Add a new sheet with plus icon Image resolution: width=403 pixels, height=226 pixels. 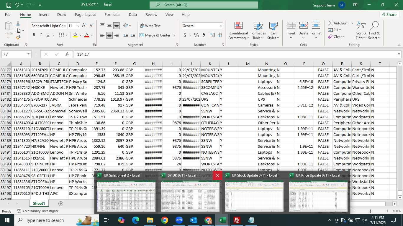(x=61, y=204)
